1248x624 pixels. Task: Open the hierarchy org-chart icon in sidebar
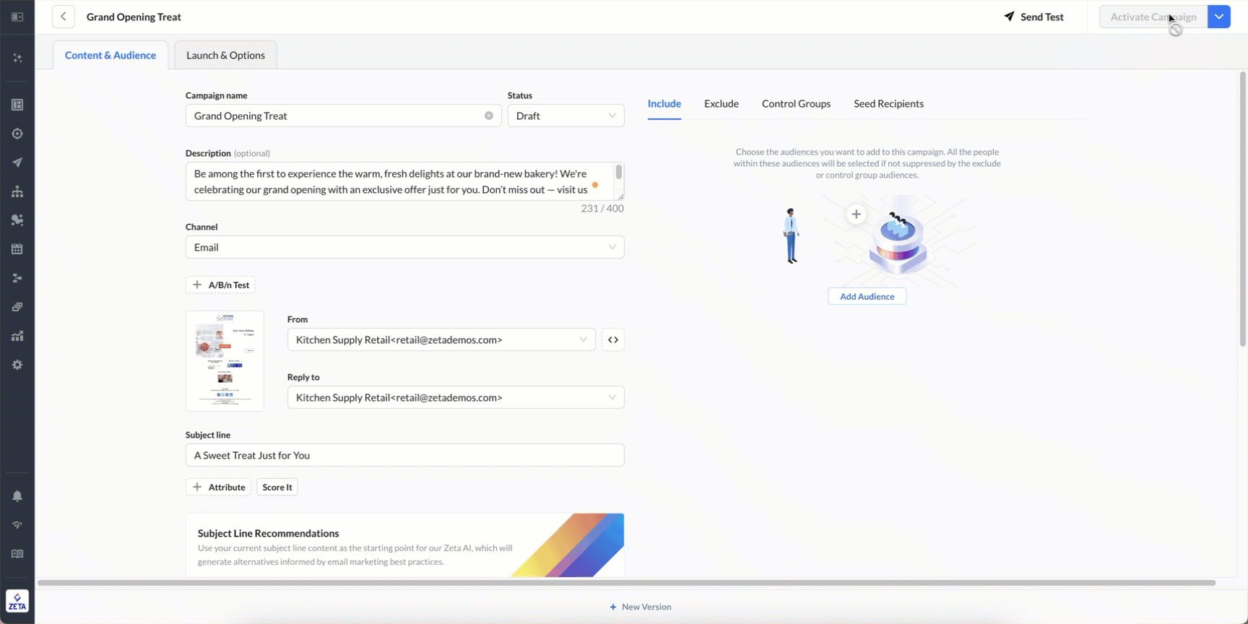[x=17, y=191]
